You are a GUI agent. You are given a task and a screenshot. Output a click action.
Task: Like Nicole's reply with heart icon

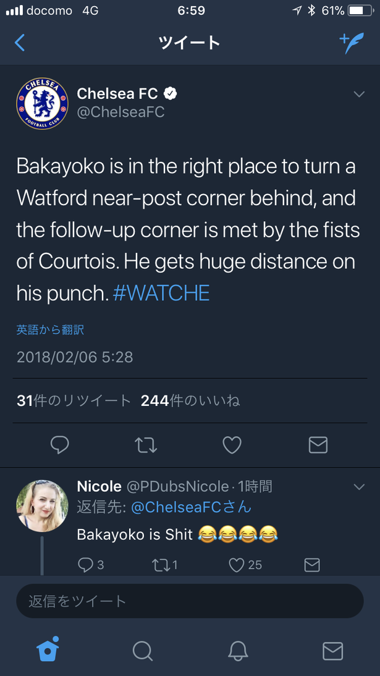tap(245, 565)
